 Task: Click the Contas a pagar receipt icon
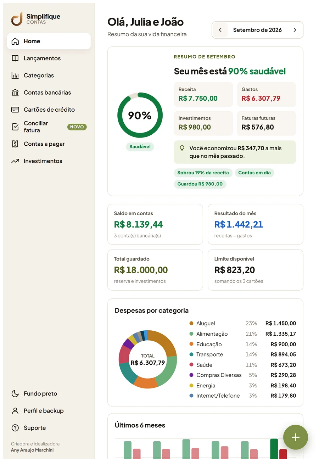(x=15, y=144)
